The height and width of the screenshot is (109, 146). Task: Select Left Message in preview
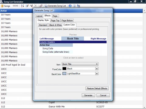point(47,39)
